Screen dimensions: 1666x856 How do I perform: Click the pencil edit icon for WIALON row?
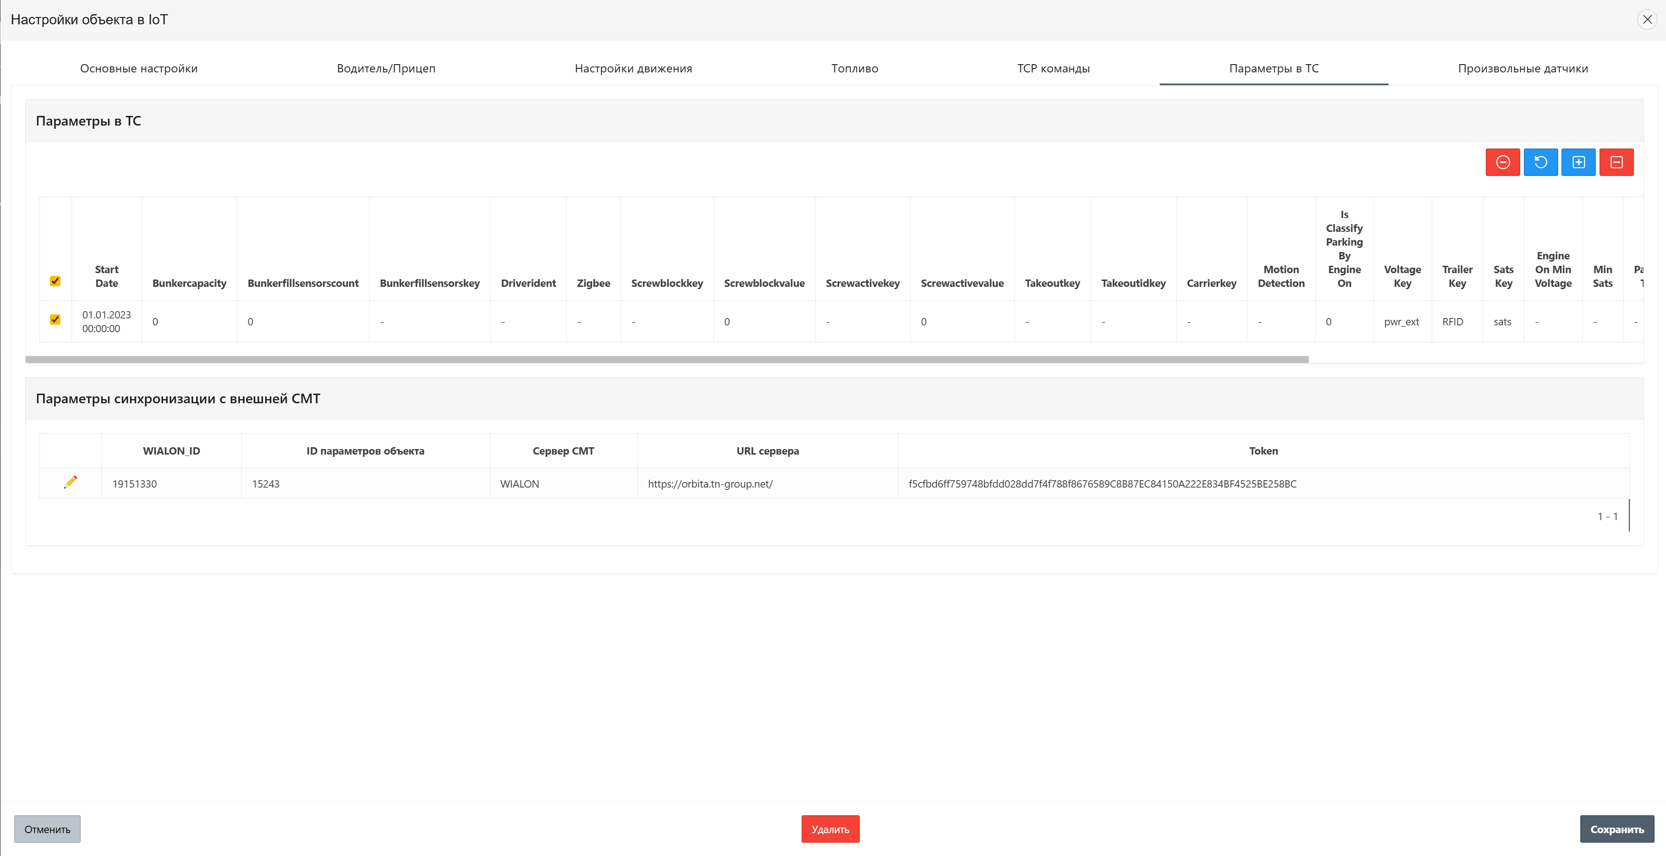pos(71,483)
